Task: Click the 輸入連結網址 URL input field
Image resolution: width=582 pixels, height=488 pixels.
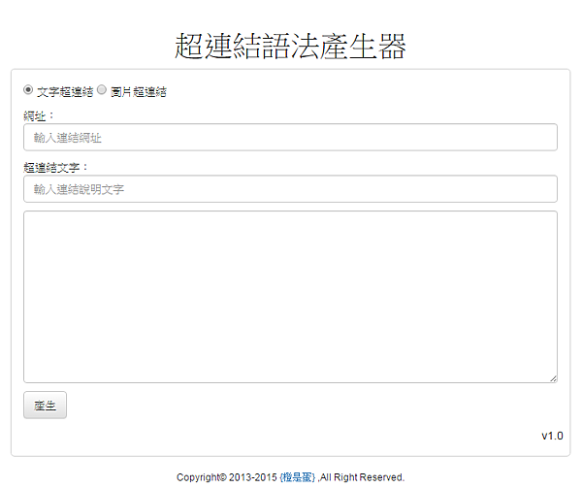Action: (290, 138)
